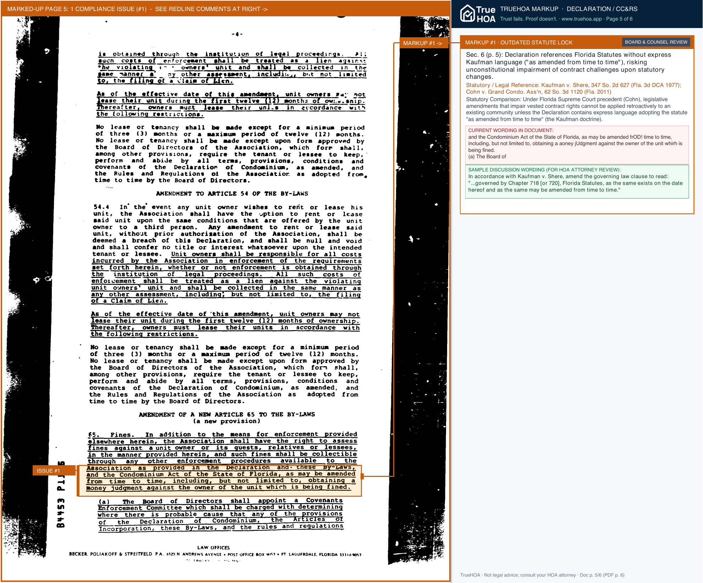Click the highlighted Condominium Act passage
The image size is (703, 583).
(220, 481)
